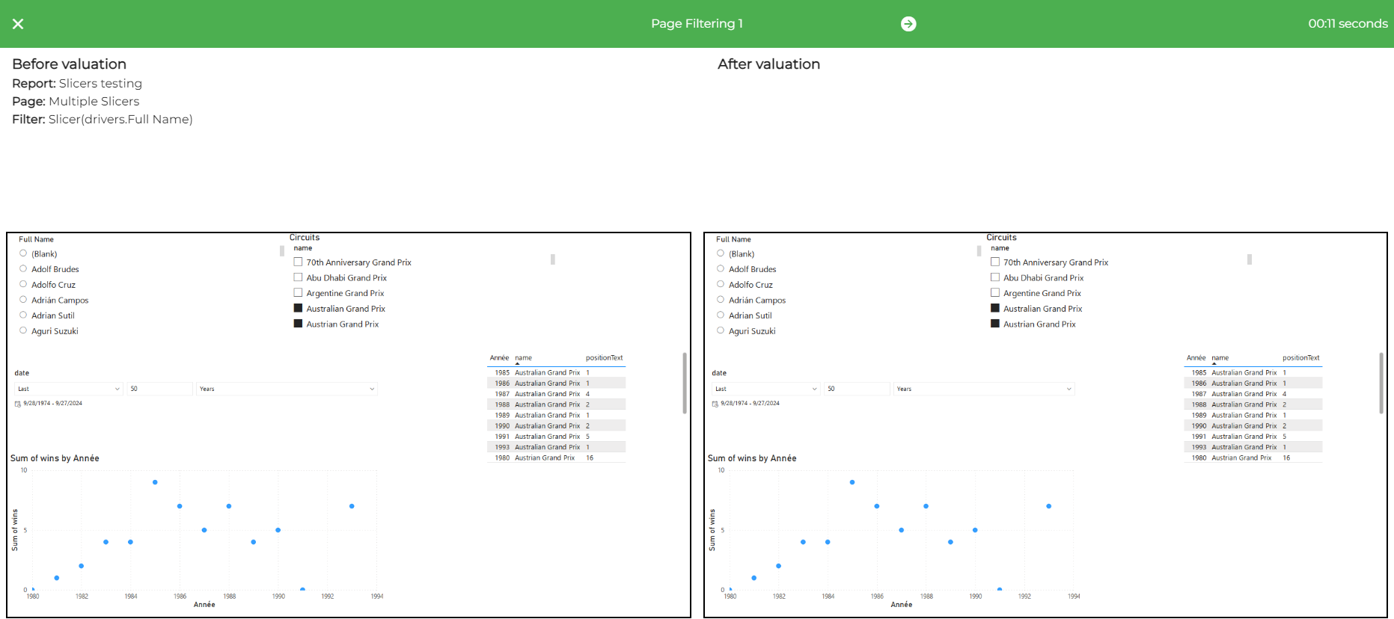Sort by positionText header in left table
Image resolution: width=1394 pixels, height=619 pixels.
point(604,358)
